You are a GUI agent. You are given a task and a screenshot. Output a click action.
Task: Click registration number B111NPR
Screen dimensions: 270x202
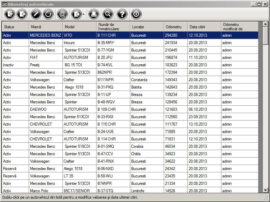coord(113,80)
